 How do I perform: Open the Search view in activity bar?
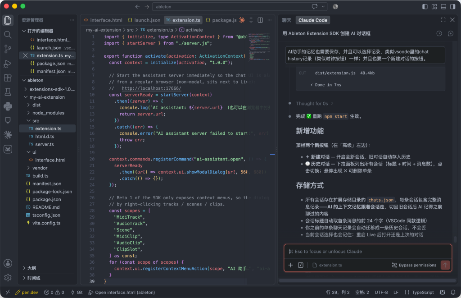pyautogui.click(x=8, y=35)
